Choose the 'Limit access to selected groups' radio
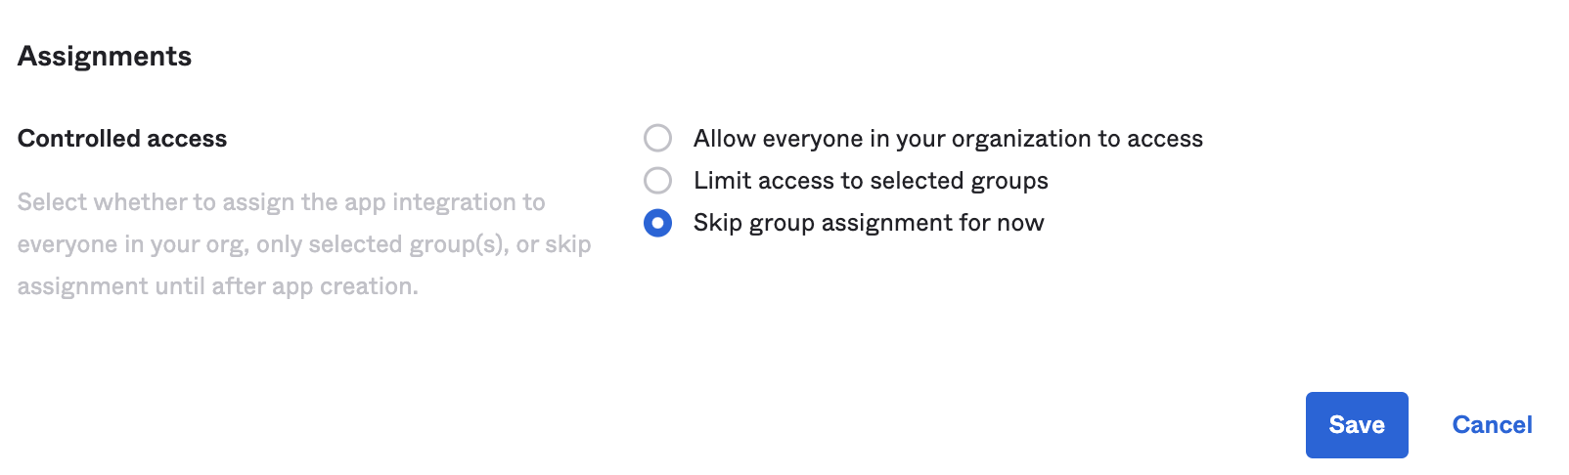Screen dimensions: 1569x475 click(657, 181)
